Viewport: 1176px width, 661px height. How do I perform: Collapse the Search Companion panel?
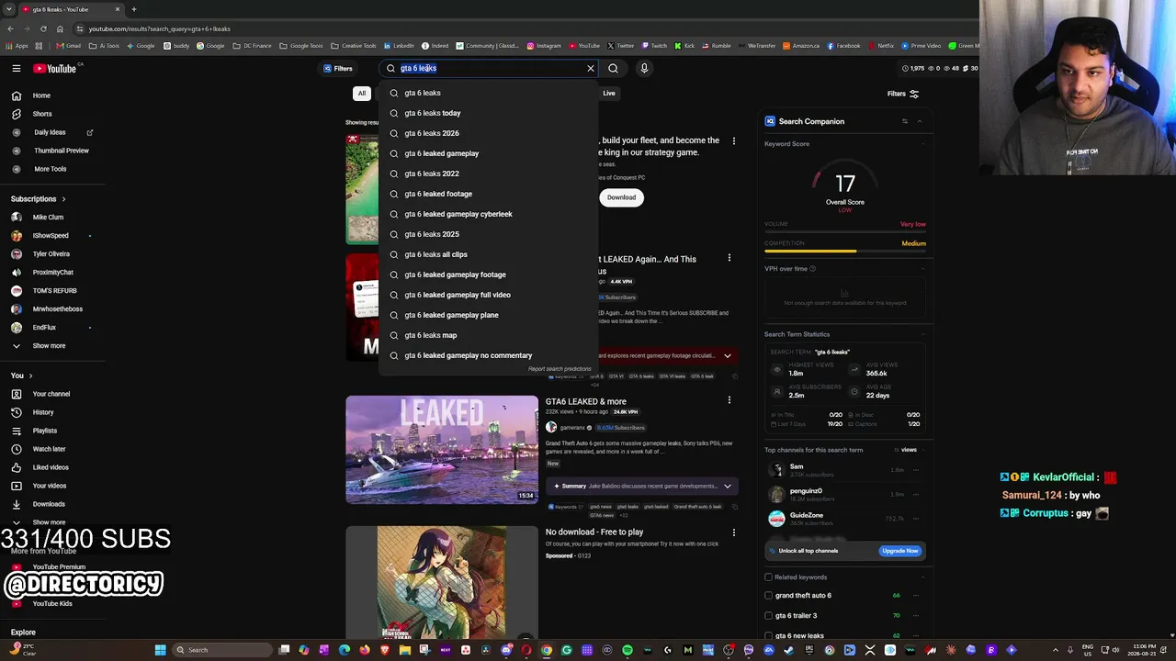coord(919,121)
